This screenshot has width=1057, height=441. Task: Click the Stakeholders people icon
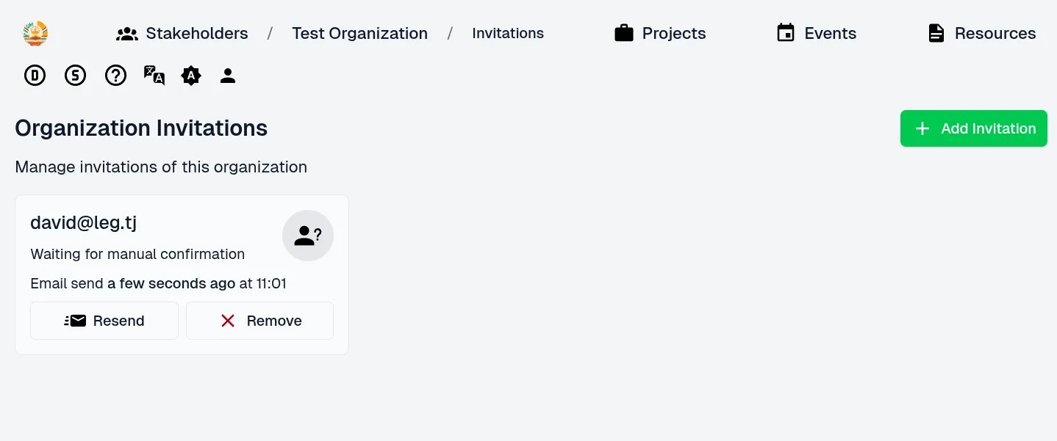[127, 34]
